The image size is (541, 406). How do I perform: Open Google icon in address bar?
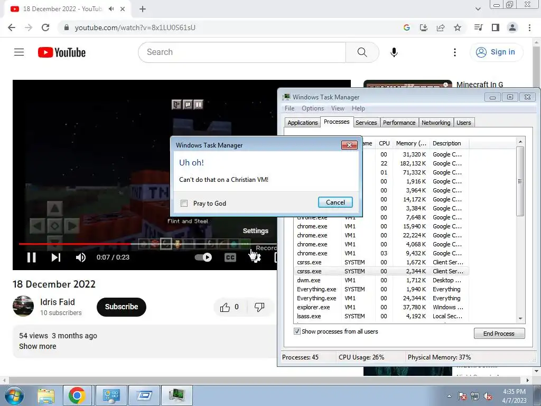click(x=407, y=27)
